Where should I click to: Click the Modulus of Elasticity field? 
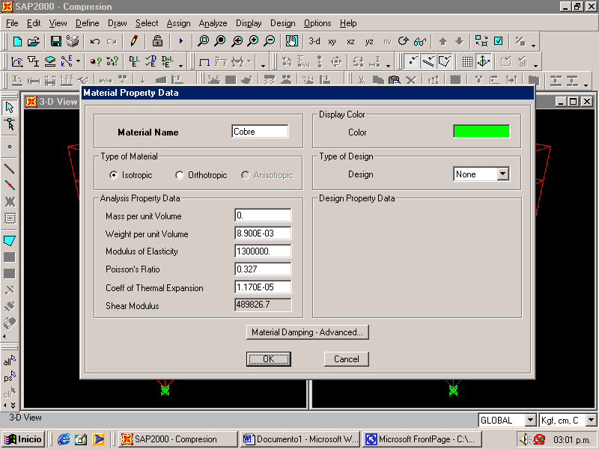coord(263,251)
